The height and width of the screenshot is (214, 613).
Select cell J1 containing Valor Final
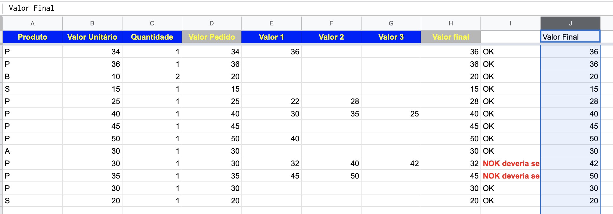click(570, 37)
